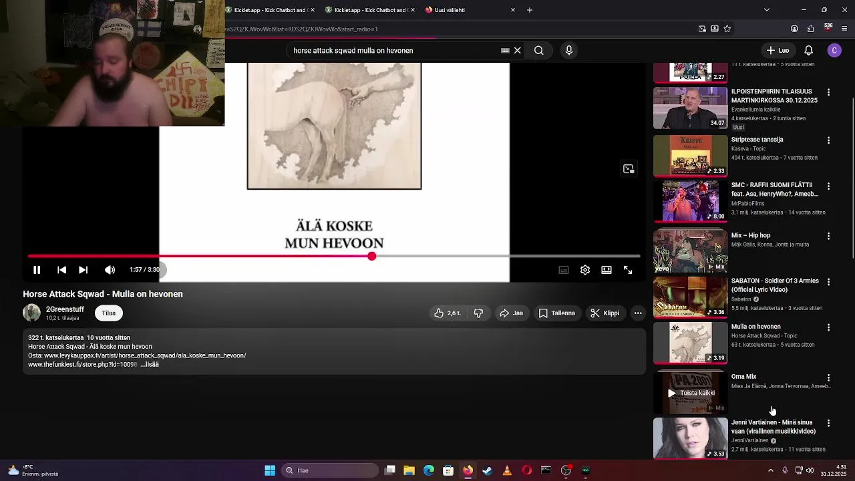The width and height of the screenshot is (855, 481).
Task: Open more actions menu below video
Action: tap(638, 313)
